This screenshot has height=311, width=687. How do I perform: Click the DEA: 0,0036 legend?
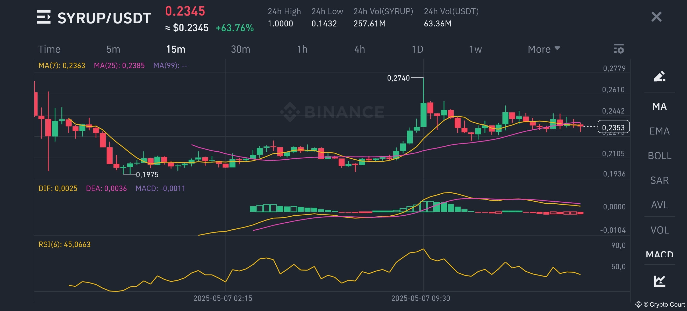[106, 189]
